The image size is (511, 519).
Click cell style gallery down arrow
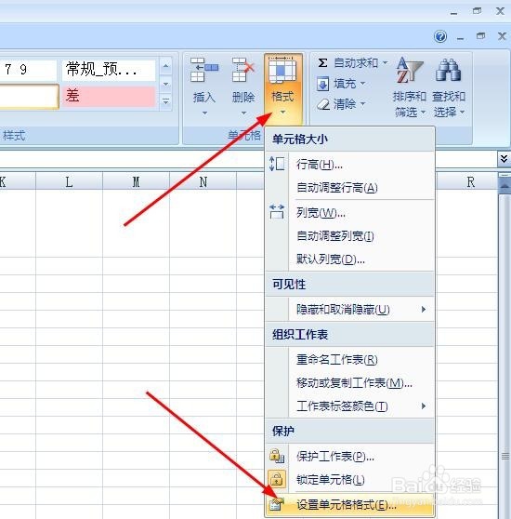pyautogui.click(x=165, y=84)
